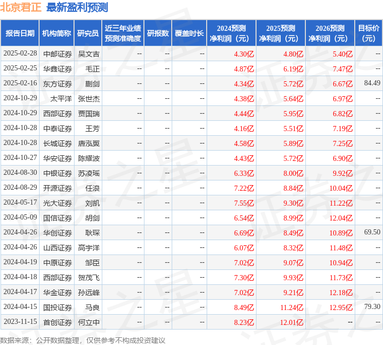This screenshot has width=383, height=345.
Task: Select the 目标价 column header
Action: (x=368, y=33)
